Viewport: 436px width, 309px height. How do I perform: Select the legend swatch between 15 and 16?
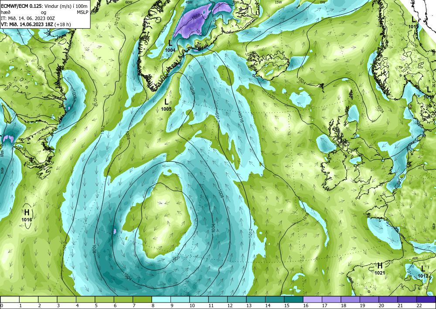293,299
